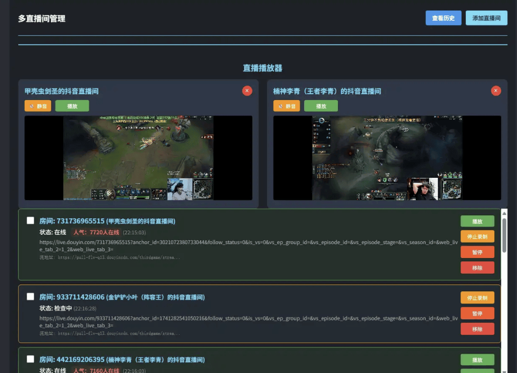Close the 楠神李青 live player card
Screen dimensions: 517x373
click(495, 90)
